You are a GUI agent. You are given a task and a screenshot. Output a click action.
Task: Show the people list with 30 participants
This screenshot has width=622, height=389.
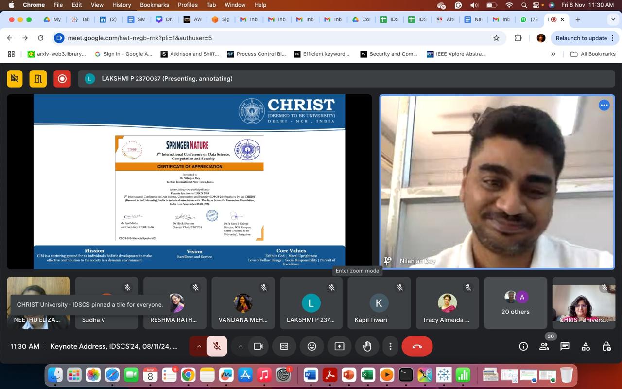544,346
